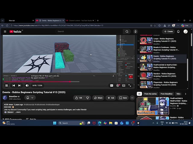This screenshot has height=144, width=193.
Task: Click the search magnifier button
Action: 127,31
